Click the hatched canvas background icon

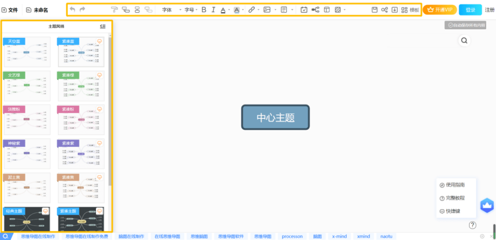pos(337,10)
